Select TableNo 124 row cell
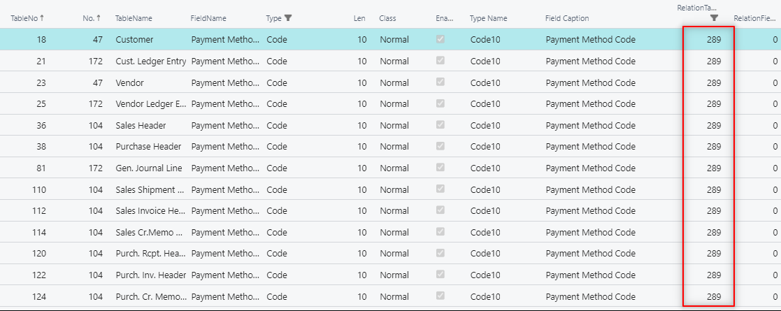The height and width of the screenshot is (311, 781). (x=39, y=296)
